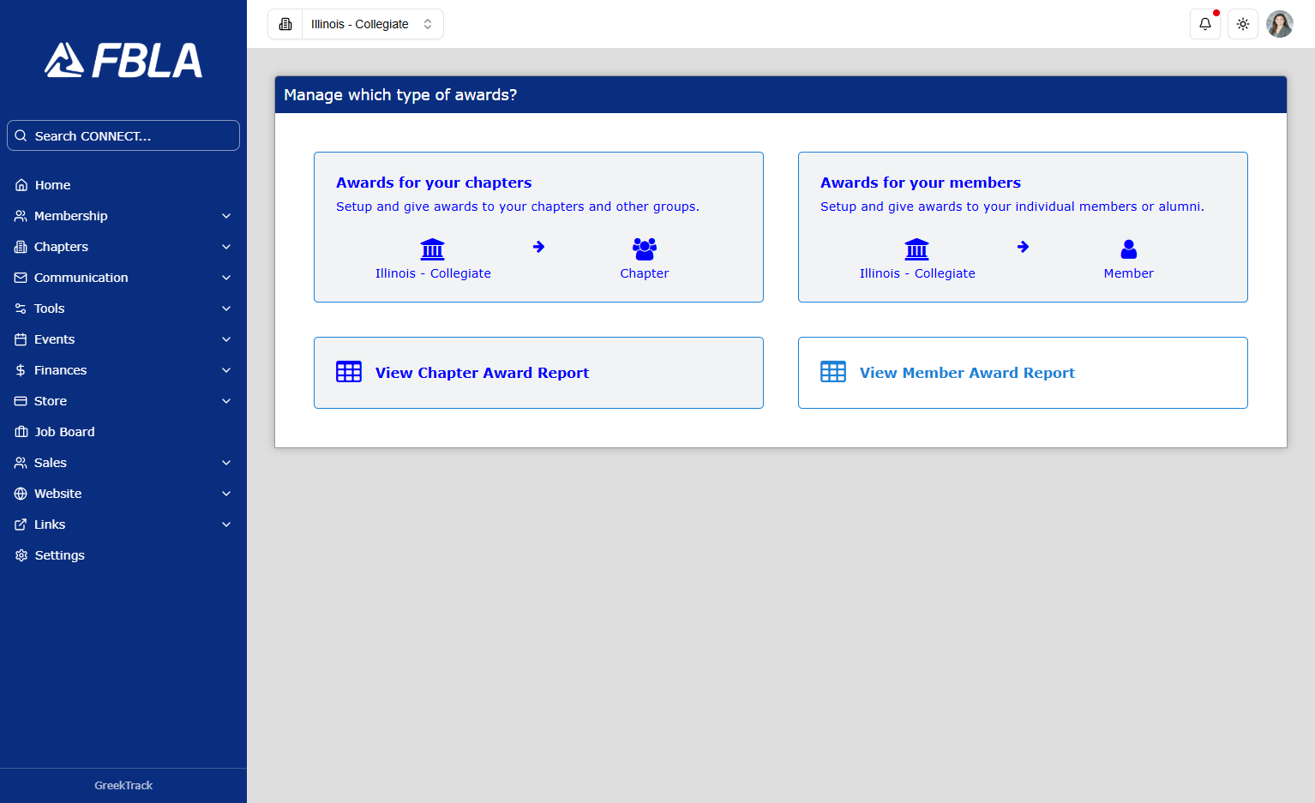
Task: Expand the Membership menu chevron
Action: [x=226, y=216]
